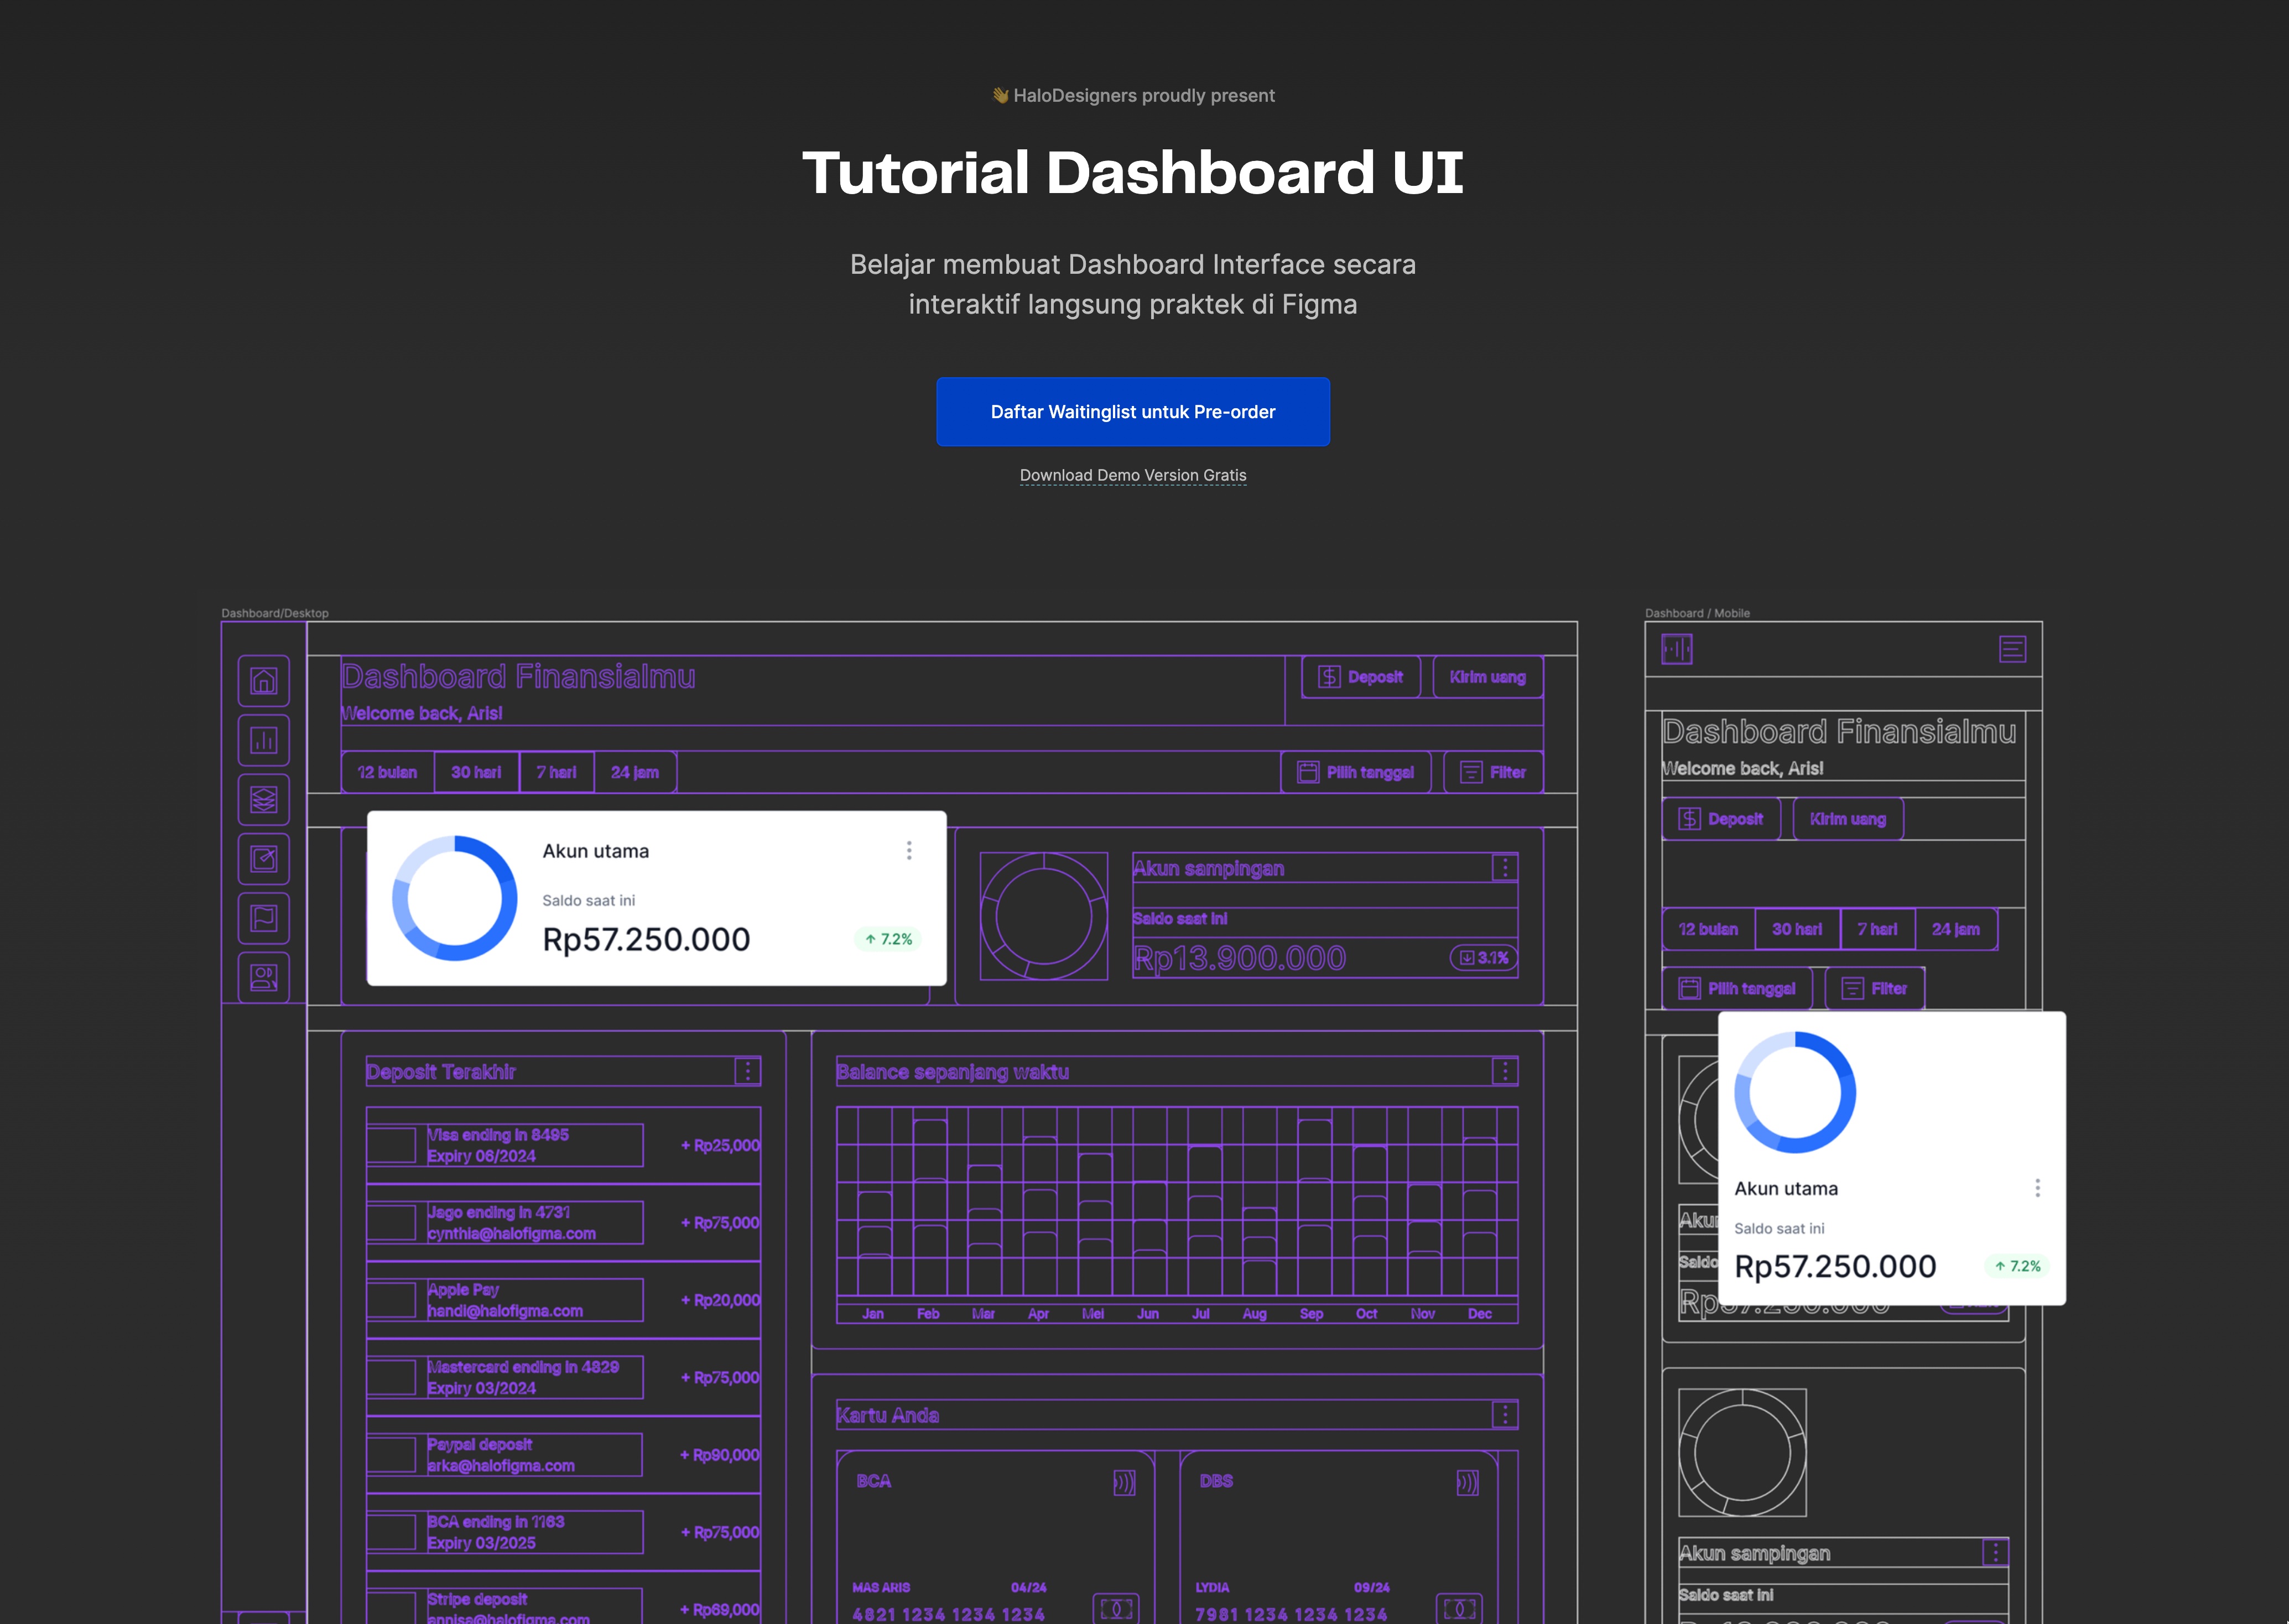The height and width of the screenshot is (1624, 2289).
Task: Click the user contacts icon in the sidebar
Action: tap(264, 977)
